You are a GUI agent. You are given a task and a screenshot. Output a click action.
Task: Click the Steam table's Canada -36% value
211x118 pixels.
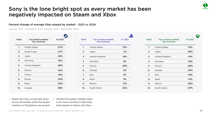(60, 88)
